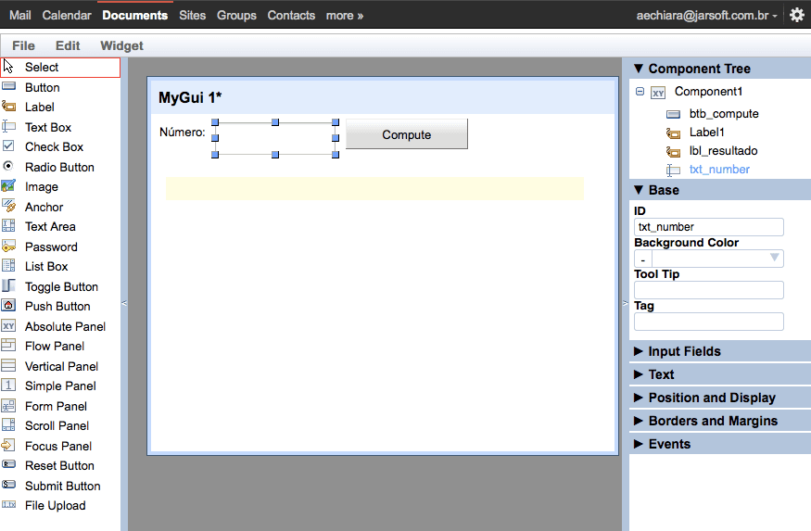
Task: Click the Tag input field
Action: click(709, 322)
